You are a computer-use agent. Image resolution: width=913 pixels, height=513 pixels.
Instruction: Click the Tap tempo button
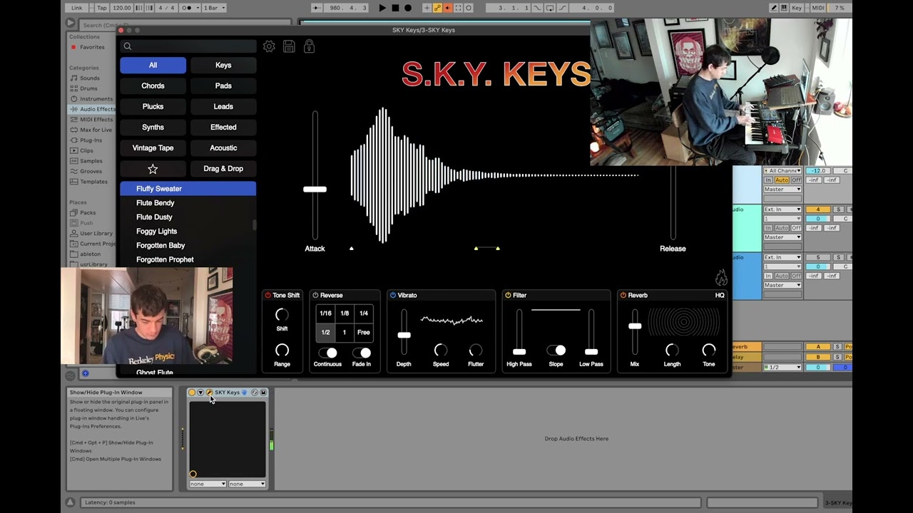coord(101,8)
